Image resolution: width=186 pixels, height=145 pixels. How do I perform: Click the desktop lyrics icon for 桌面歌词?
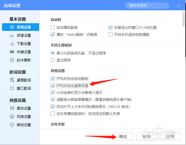12,80
